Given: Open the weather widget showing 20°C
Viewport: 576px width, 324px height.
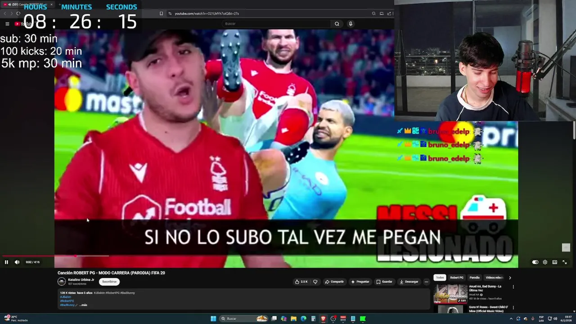Looking at the screenshot, I should click(x=15, y=319).
